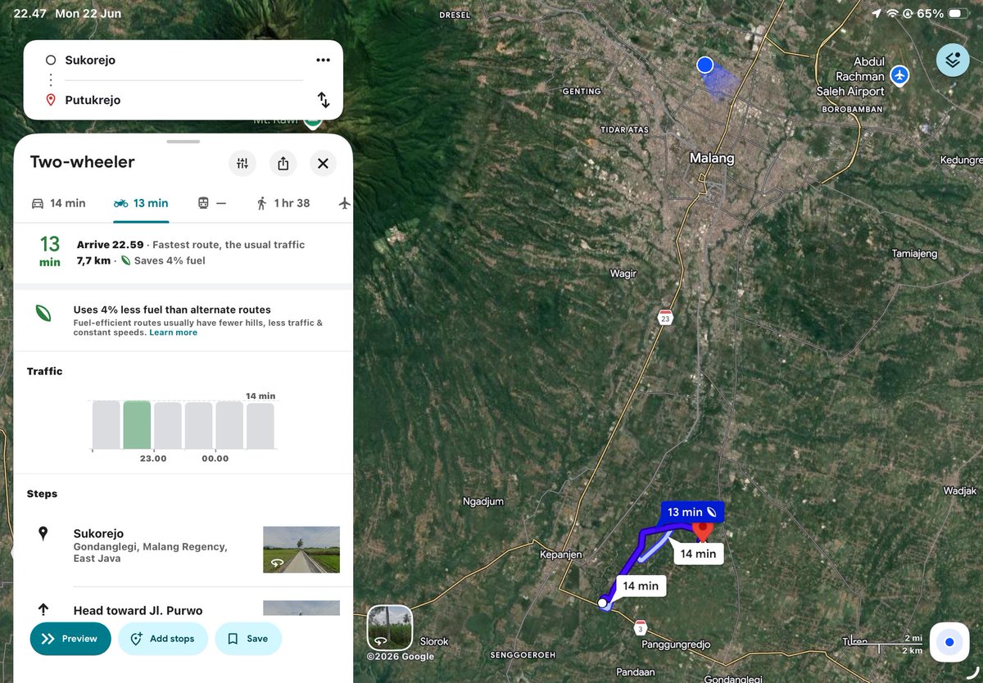
Task: Tap the 7,7 km distance text
Action: coord(93,260)
